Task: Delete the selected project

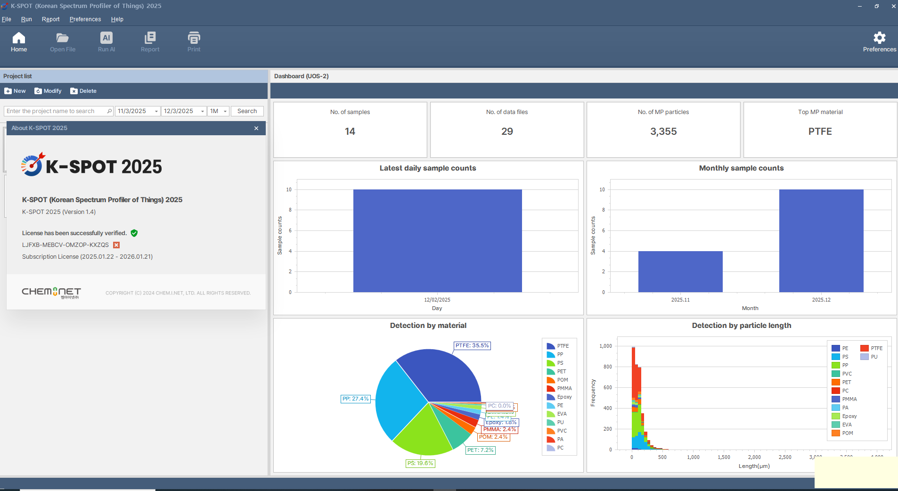Action: click(x=83, y=91)
